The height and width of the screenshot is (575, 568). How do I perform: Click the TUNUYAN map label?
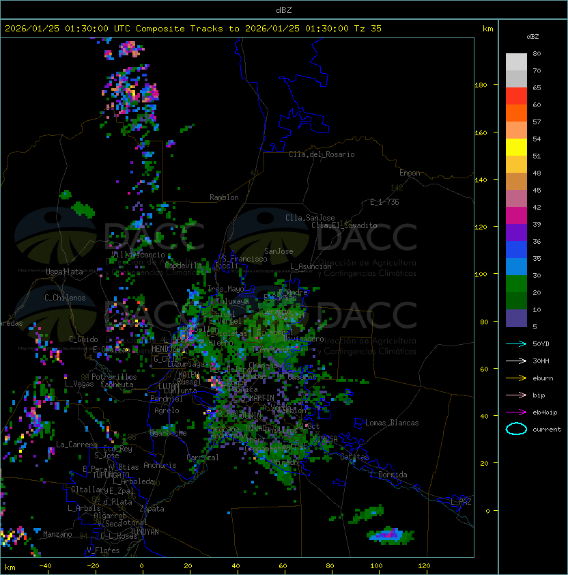coord(145,532)
